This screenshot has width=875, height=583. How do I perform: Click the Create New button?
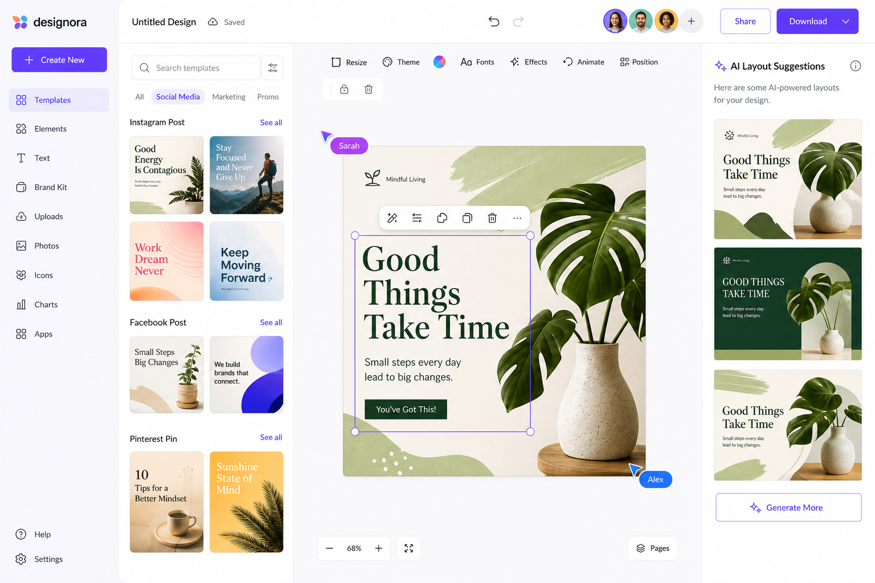[x=59, y=60]
